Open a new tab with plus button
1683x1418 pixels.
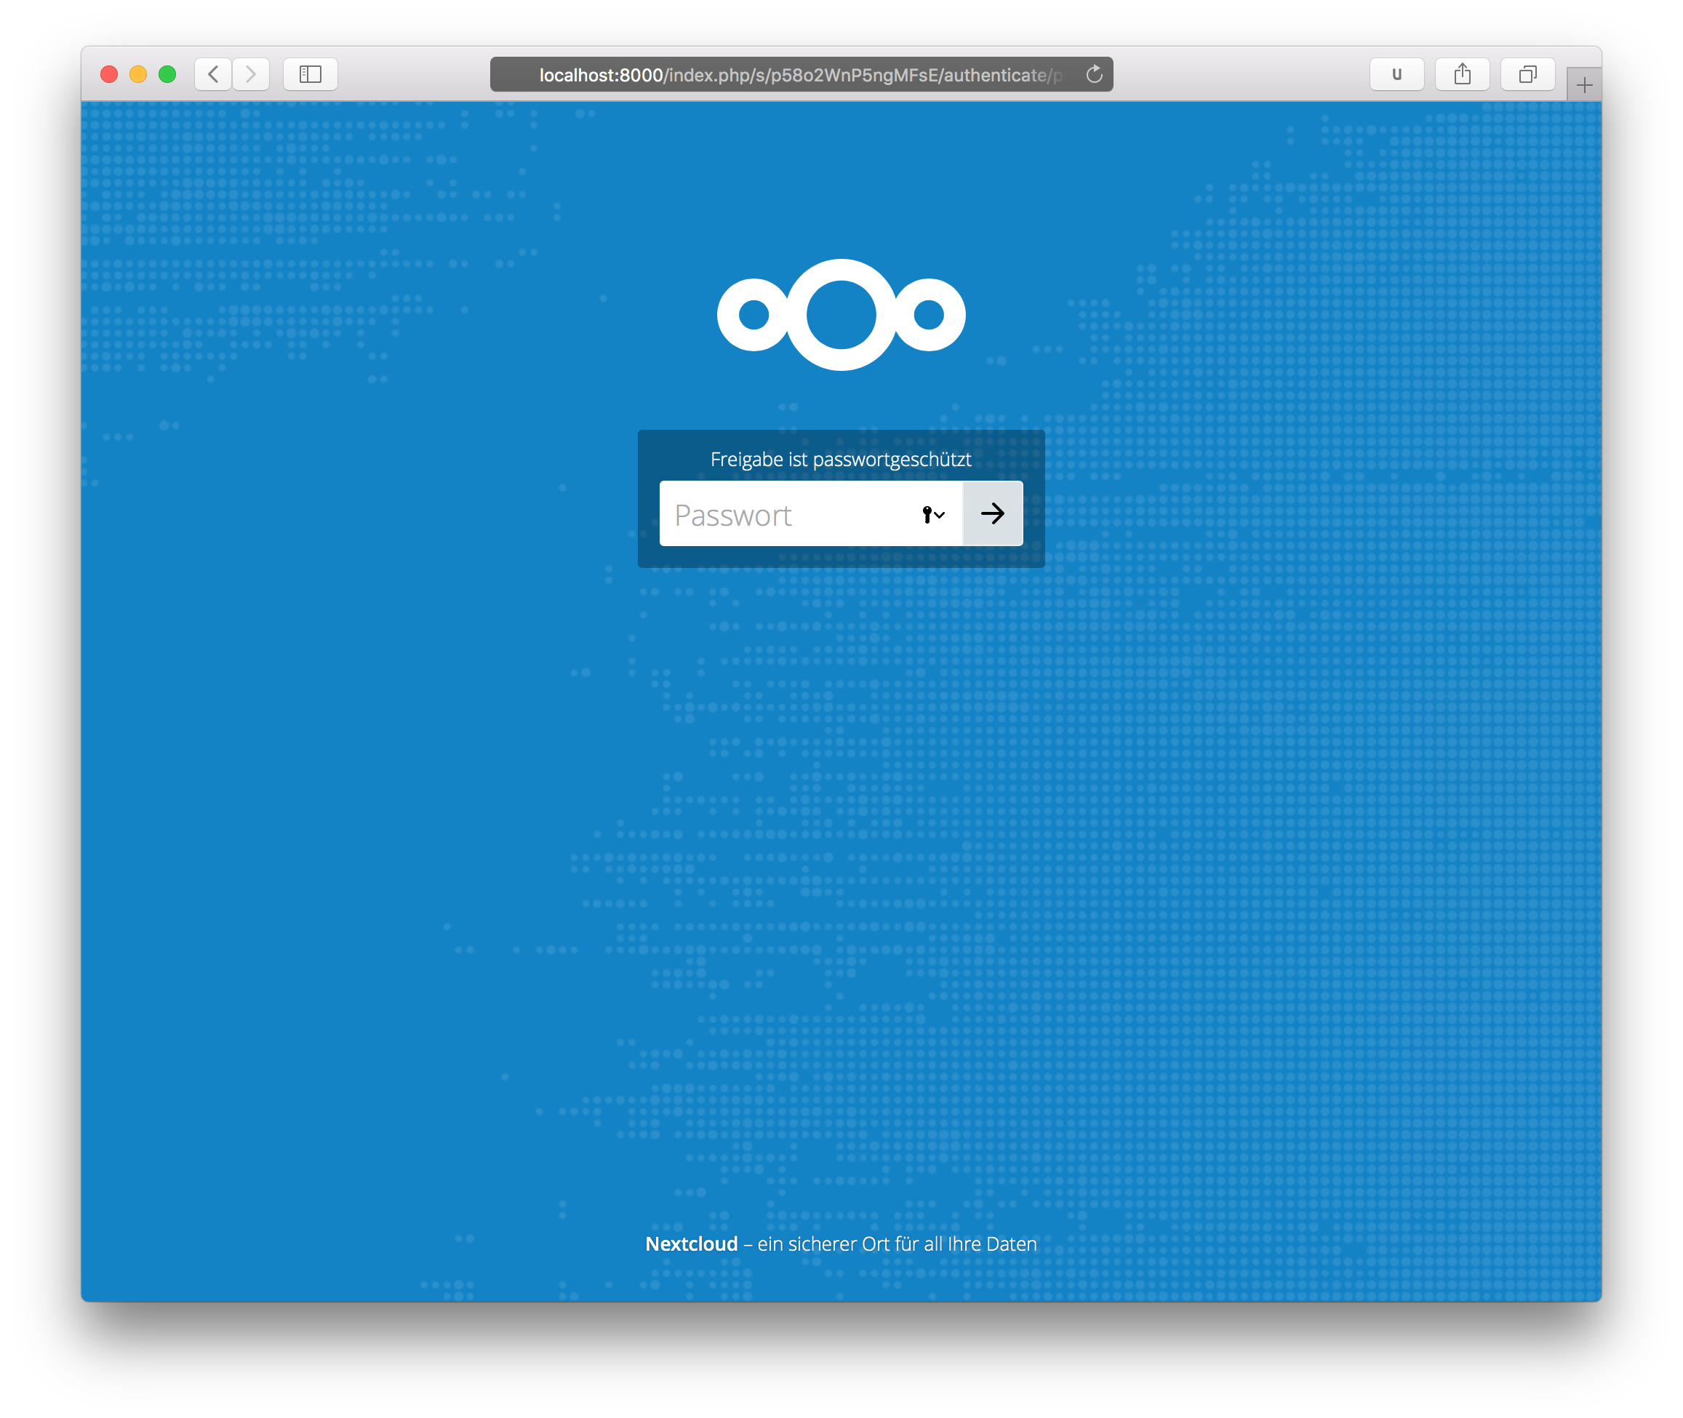point(1583,85)
